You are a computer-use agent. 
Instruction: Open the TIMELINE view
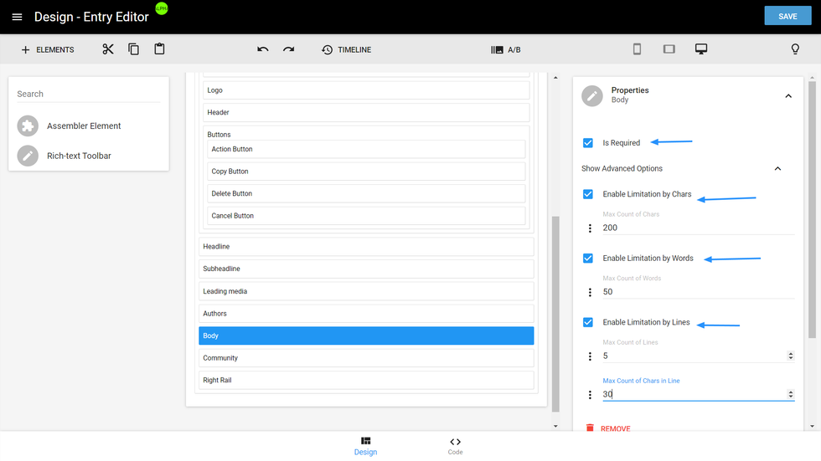point(346,50)
